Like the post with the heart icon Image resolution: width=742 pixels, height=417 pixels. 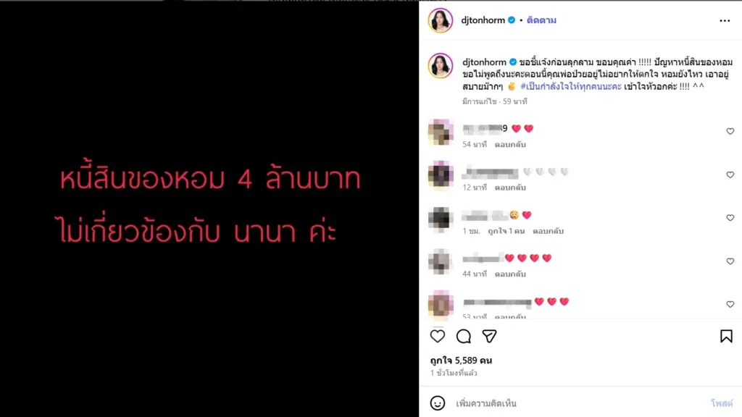tap(437, 336)
